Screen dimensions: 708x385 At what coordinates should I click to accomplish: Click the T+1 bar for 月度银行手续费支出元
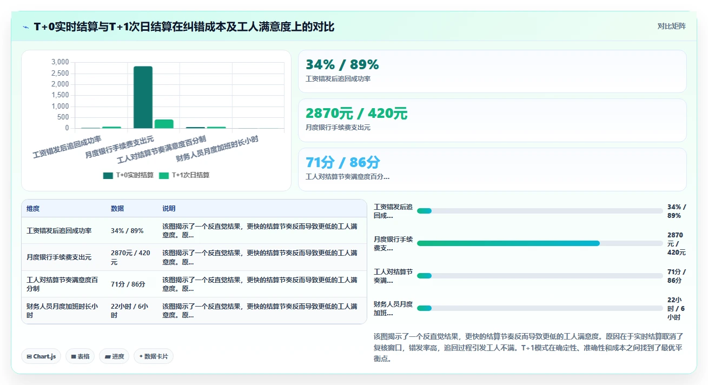tap(164, 124)
